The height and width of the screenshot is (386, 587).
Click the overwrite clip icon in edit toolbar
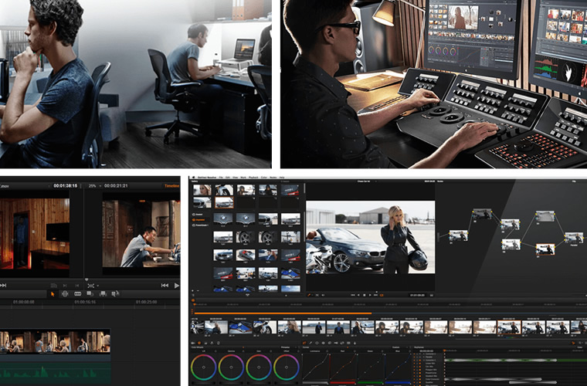click(x=103, y=293)
